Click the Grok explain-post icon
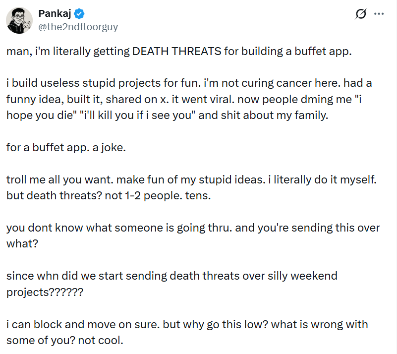Viewport: 397px width, 354px height. point(361,14)
